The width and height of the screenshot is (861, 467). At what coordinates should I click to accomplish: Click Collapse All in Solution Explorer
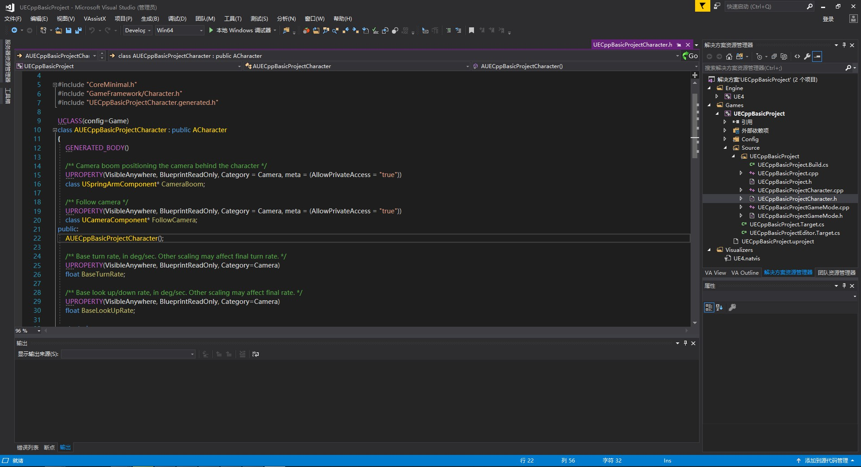coord(774,56)
